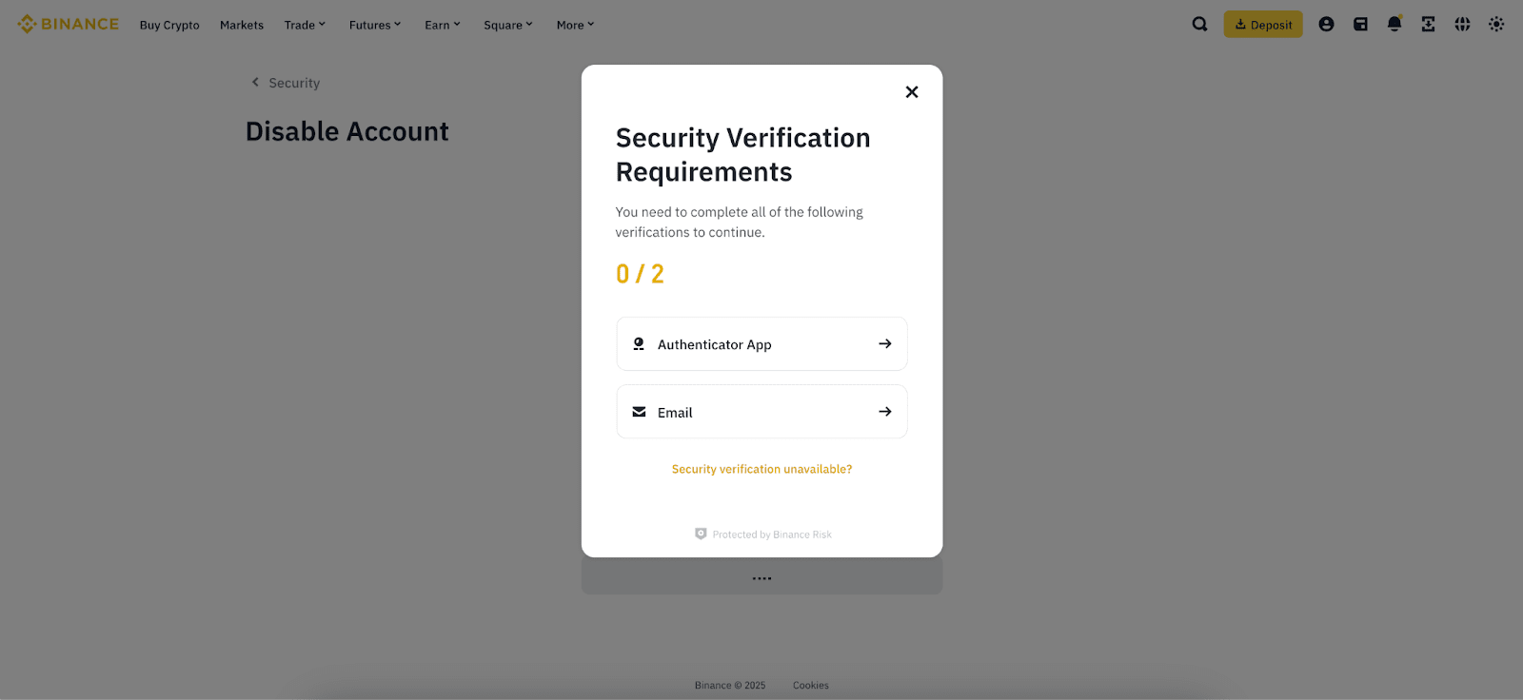1523x700 pixels.
Task: Click the download app icon
Action: pos(1428,25)
